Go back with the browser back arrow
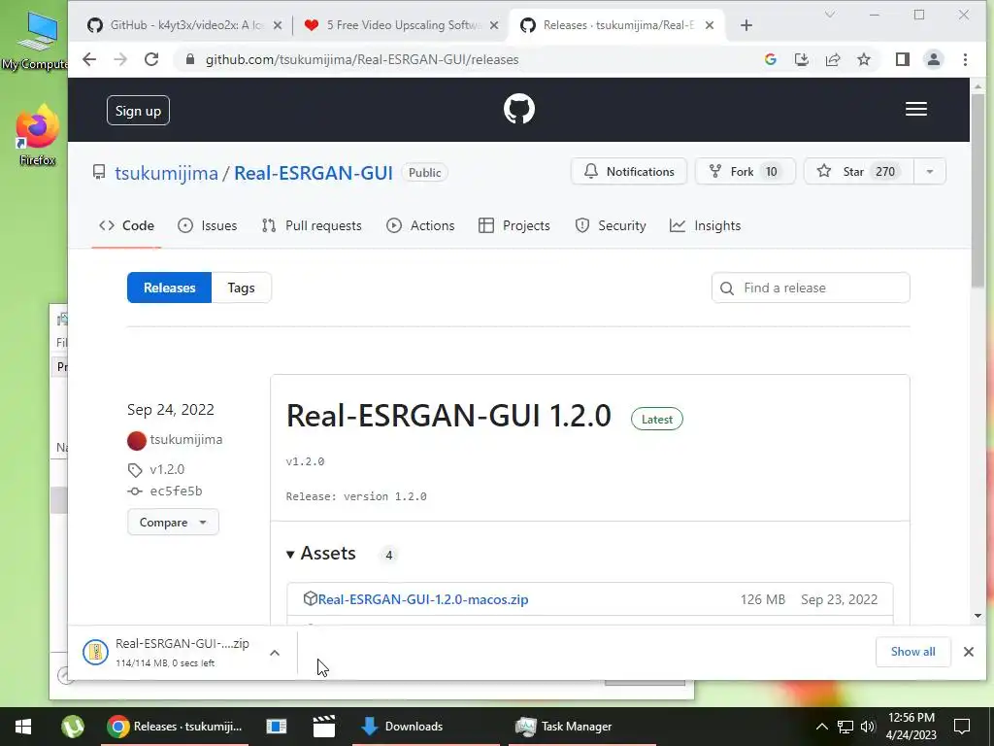This screenshot has width=994, height=746. [89, 59]
